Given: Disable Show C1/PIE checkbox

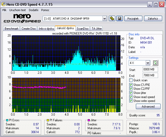Looking at the screenshot, I should tap(131, 85).
